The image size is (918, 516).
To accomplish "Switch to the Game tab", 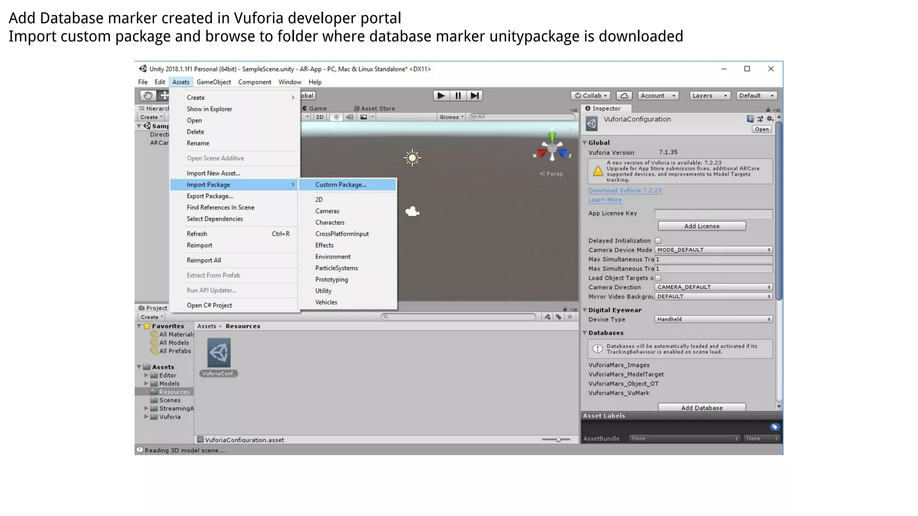I will (314, 108).
